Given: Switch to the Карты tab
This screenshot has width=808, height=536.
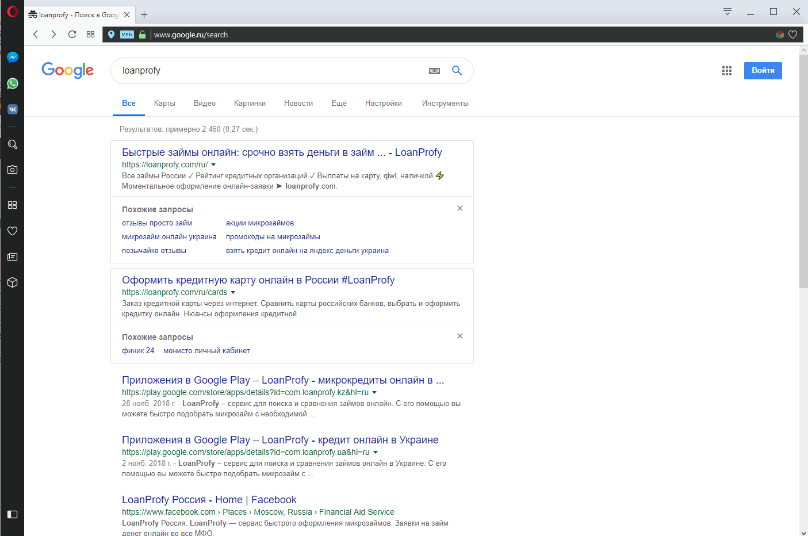Looking at the screenshot, I should tap(164, 104).
